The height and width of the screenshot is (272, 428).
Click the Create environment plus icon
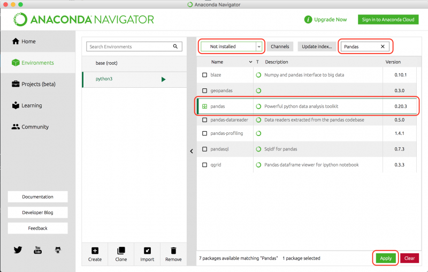(95, 251)
